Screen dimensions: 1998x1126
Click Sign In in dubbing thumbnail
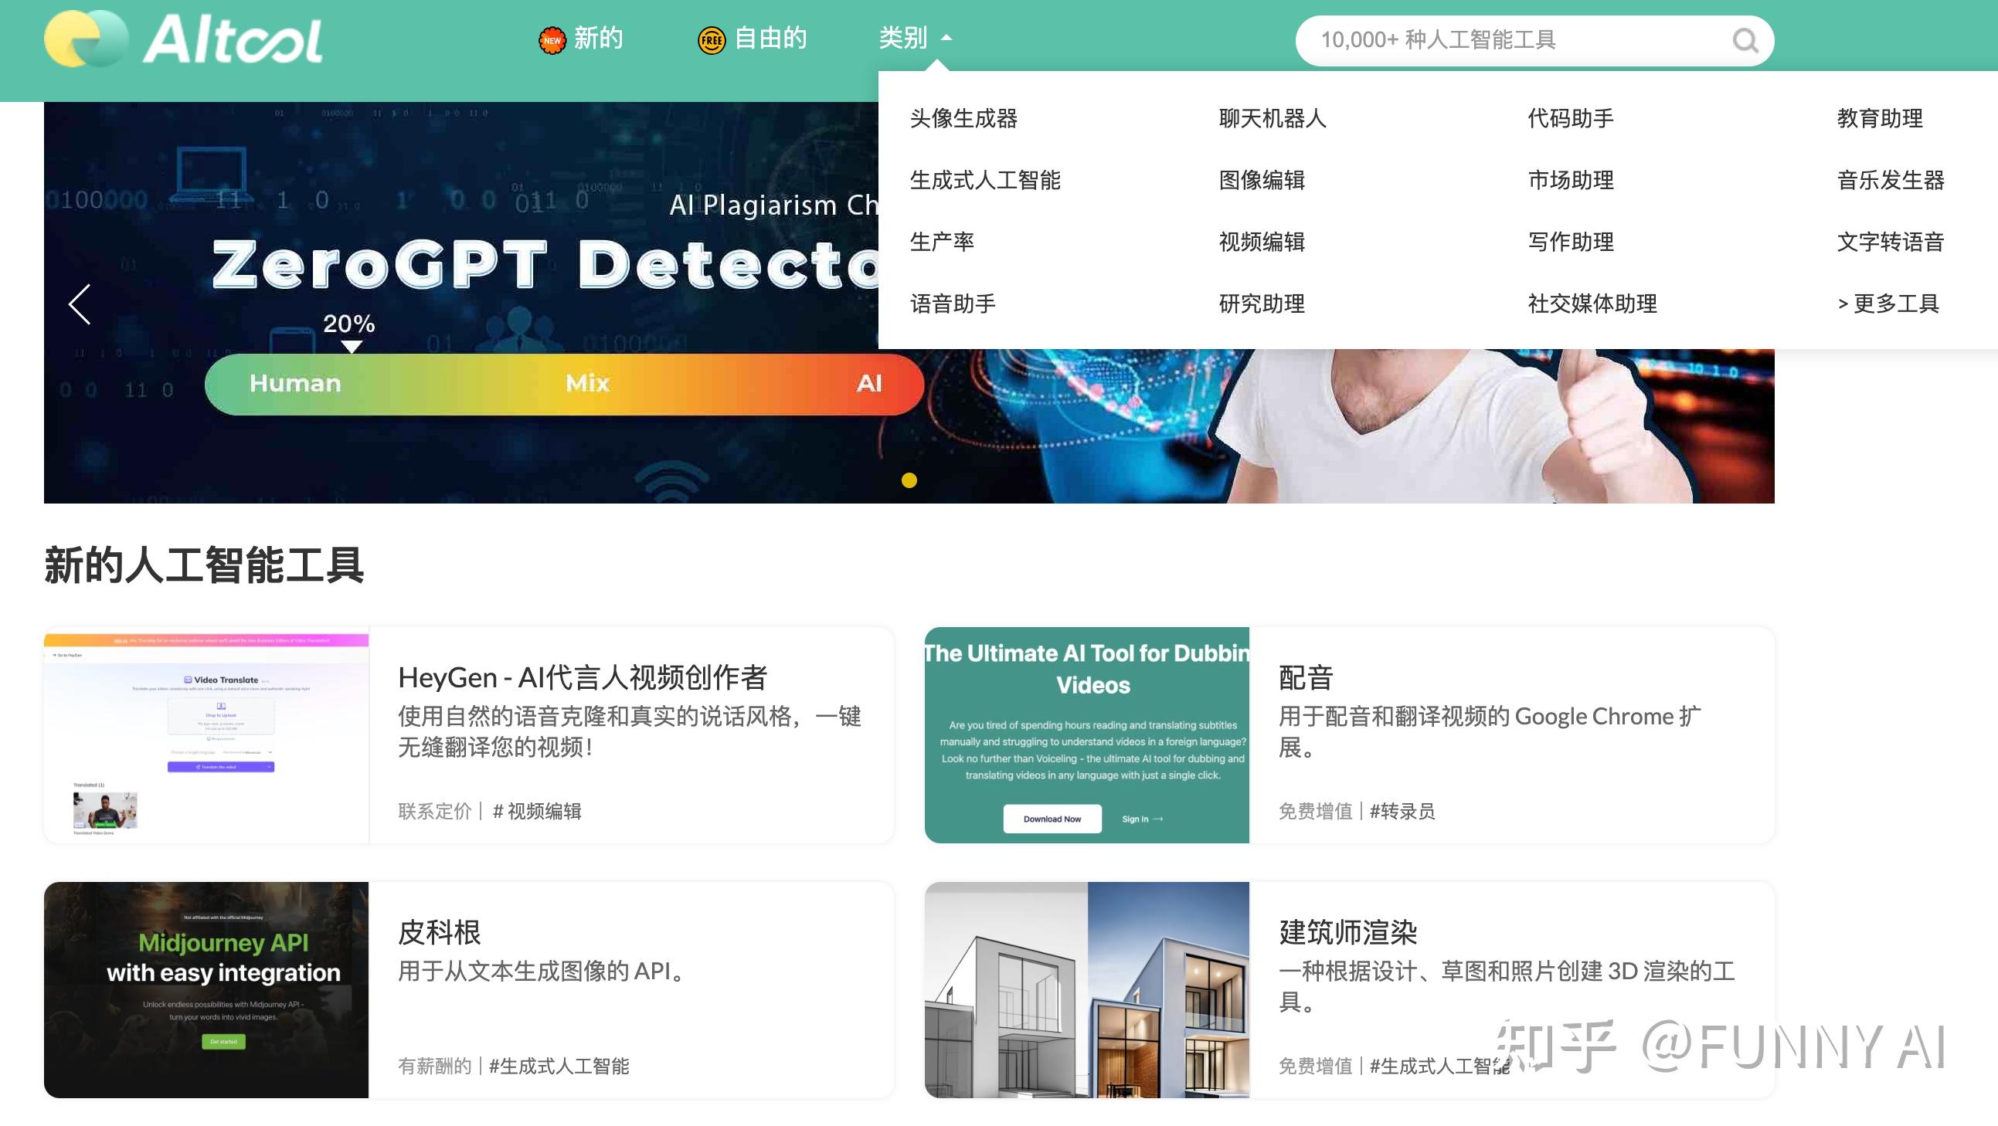click(1143, 819)
